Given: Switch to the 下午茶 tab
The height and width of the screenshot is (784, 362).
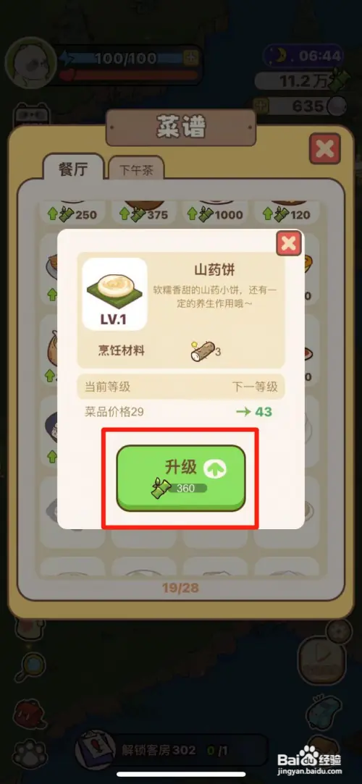Looking at the screenshot, I should click(136, 170).
